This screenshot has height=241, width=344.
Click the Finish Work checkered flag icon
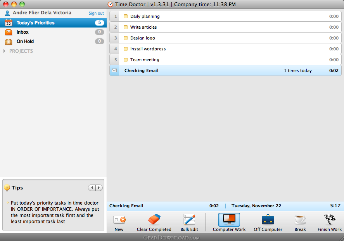330,220
